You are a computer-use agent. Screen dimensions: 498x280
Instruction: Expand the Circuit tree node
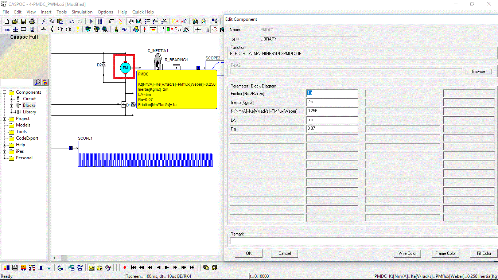click(12, 99)
